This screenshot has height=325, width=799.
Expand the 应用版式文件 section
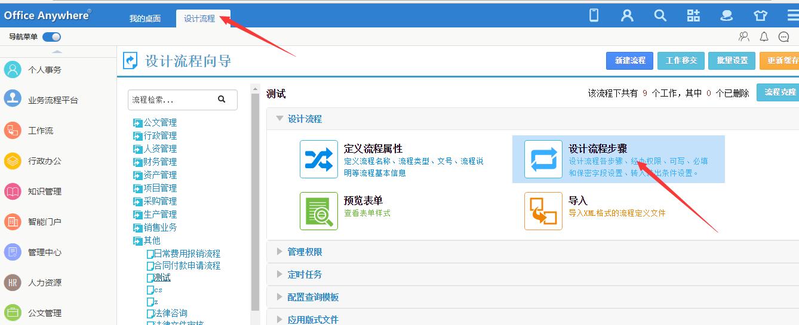point(279,320)
